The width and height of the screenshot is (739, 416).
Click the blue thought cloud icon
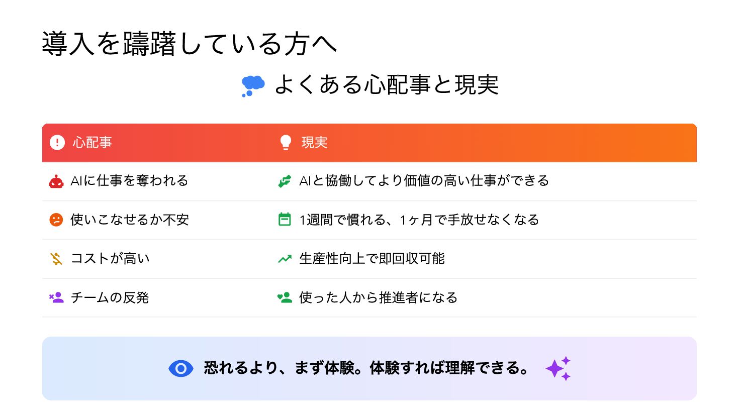pos(253,85)
